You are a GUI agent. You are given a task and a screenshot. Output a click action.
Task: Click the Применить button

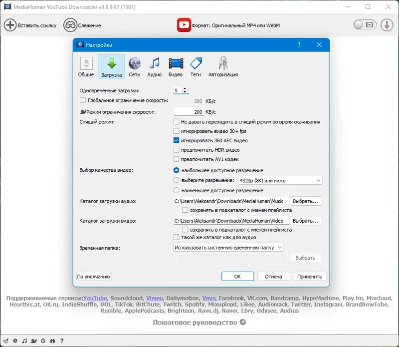310,276
